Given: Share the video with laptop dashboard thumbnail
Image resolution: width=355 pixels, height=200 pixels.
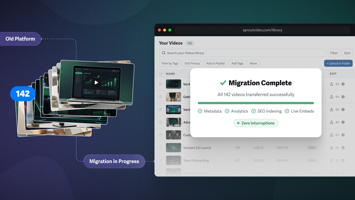Looking at the screenshot, I should pyautogui.click(x=331, y=84).
